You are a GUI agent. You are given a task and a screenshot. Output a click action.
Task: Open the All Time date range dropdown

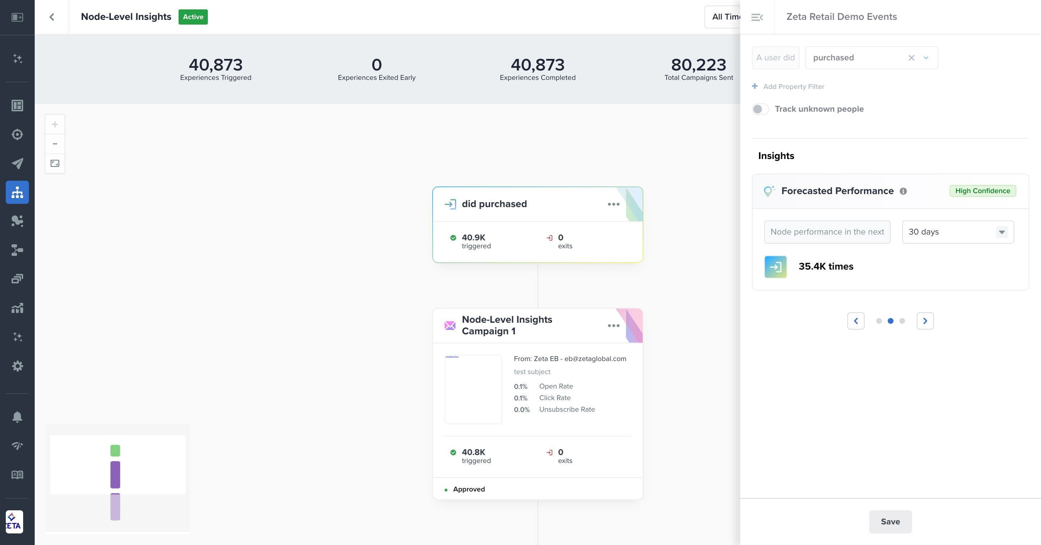point(723,17)
